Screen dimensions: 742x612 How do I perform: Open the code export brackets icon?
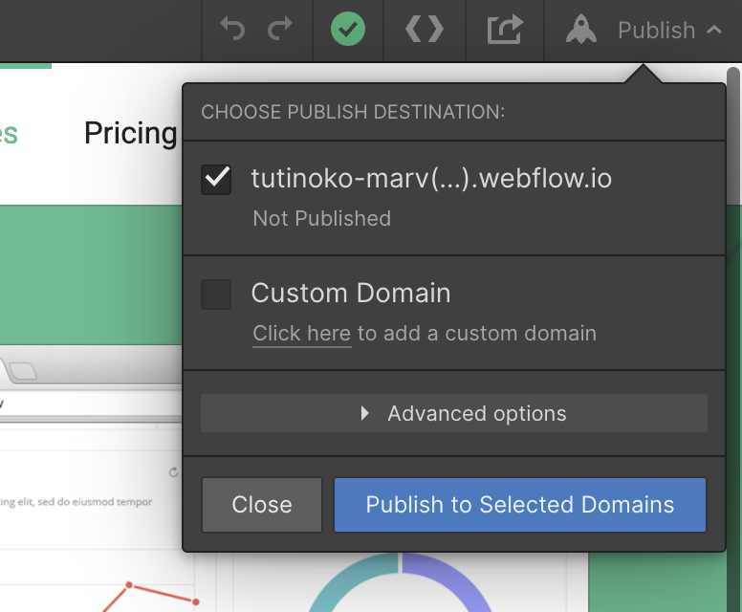[425, 30]
